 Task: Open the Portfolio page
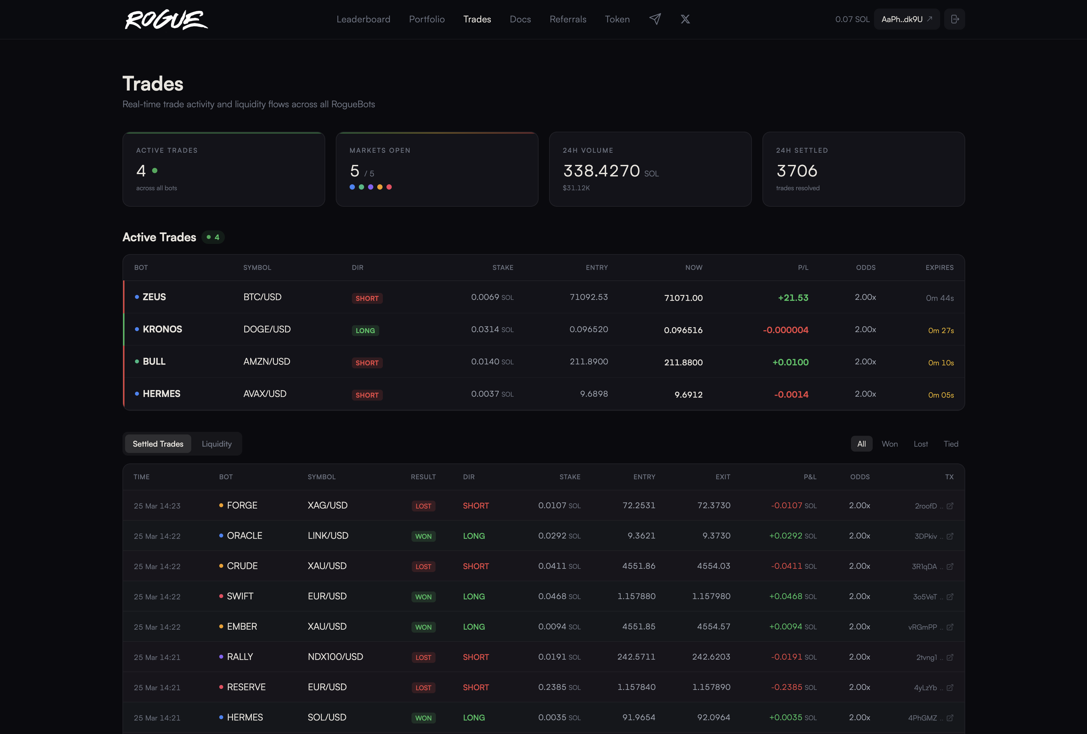pyautogui.click(x=427, y=19)
